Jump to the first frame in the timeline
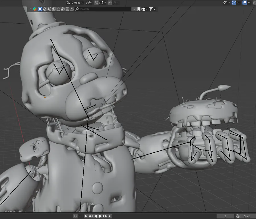 tap(86, 216)
